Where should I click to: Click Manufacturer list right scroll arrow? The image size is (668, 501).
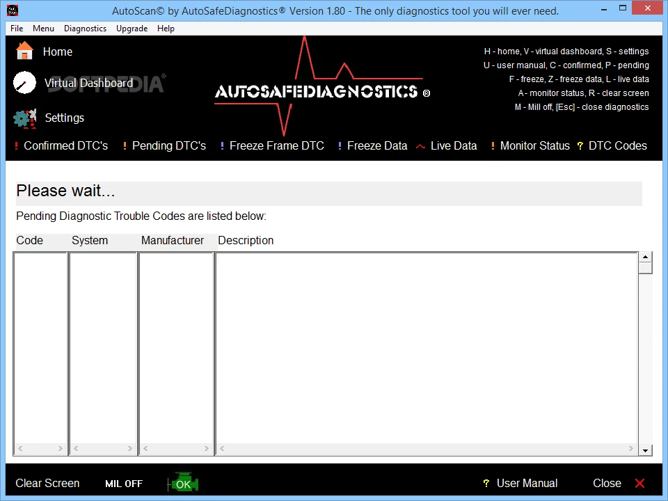click(x=206, y=449)
